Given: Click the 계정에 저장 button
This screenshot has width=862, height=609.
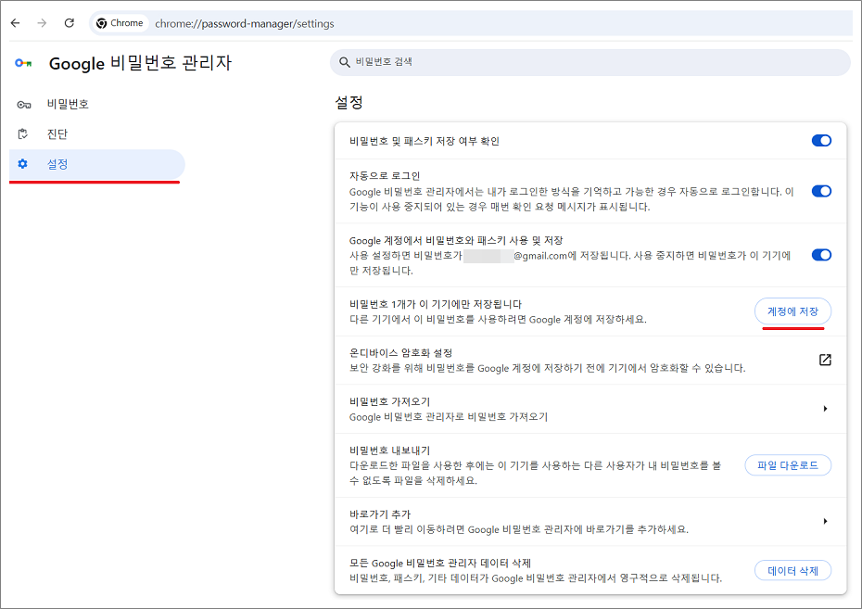Looking at the screenshot, I should coord(792,311).
